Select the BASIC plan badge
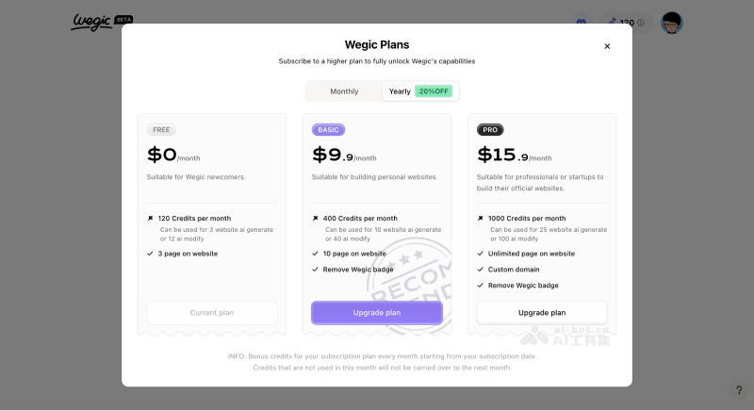Viewport: 754px width, 411px height. [329, 130]
